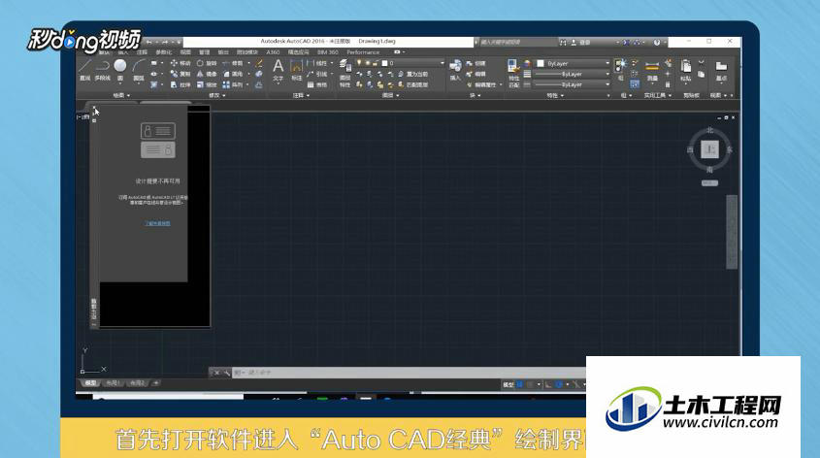Open the BIM 360 ribbon tab
The width and height of the screenshot is (820, 458).
click(x=327, y=52)
